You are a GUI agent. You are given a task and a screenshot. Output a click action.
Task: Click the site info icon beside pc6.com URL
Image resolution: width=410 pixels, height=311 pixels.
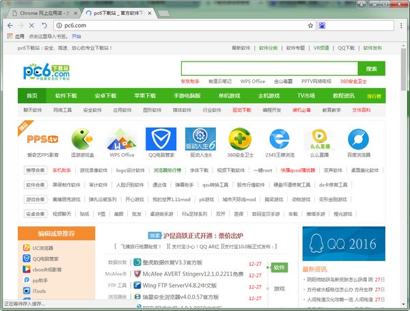(59, 25)
